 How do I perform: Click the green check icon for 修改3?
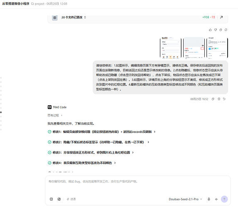[49, 153]
